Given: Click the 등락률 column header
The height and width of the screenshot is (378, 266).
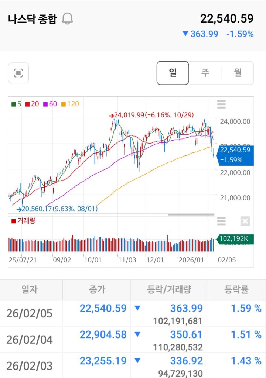Looking at the screenshot, I should tap(236, 289).
